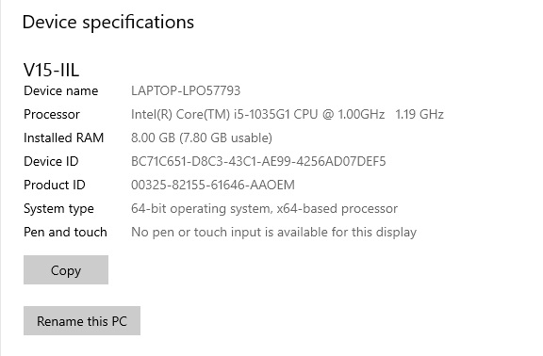Select the LAPTOP-LPO57793 device name value
Screen dimensions: 543x356
coord(186,91)
